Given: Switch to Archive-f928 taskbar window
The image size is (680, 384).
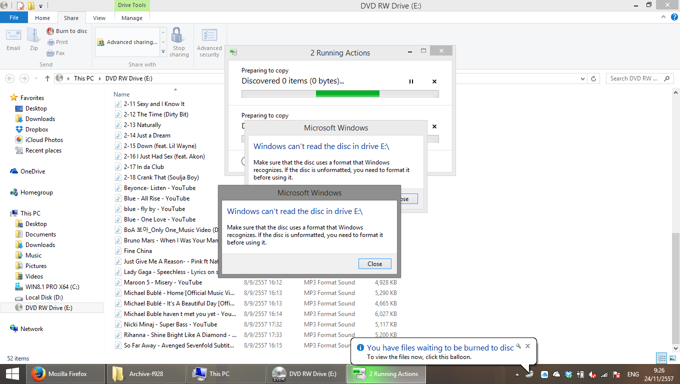Looking at the screenshot, I should (145, 373).
